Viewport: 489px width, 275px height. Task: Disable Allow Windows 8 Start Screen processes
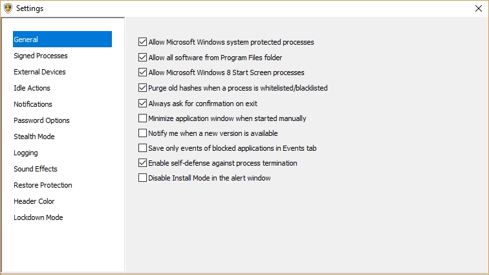tap(143, 72)
